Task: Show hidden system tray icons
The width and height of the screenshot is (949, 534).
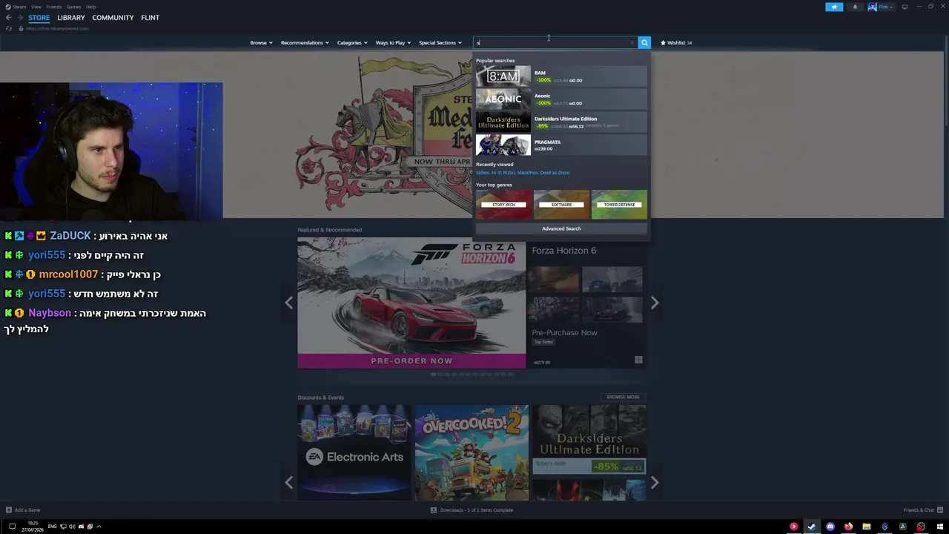Action: pyautogui.click(x=99, y=527)
